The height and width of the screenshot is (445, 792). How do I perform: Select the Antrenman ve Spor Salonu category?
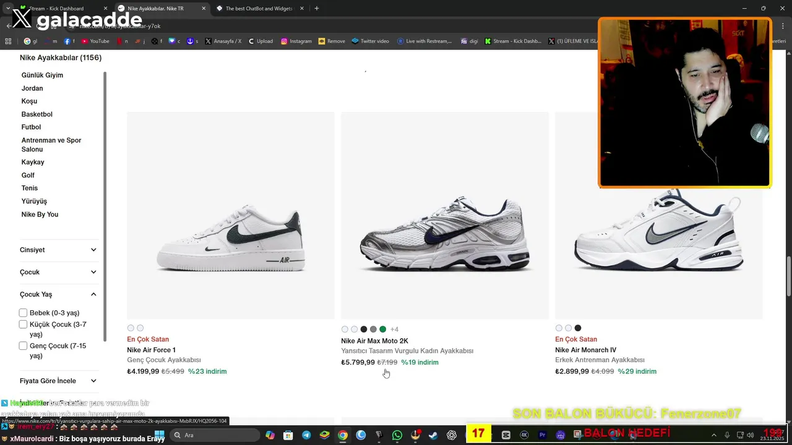[51, 145]
